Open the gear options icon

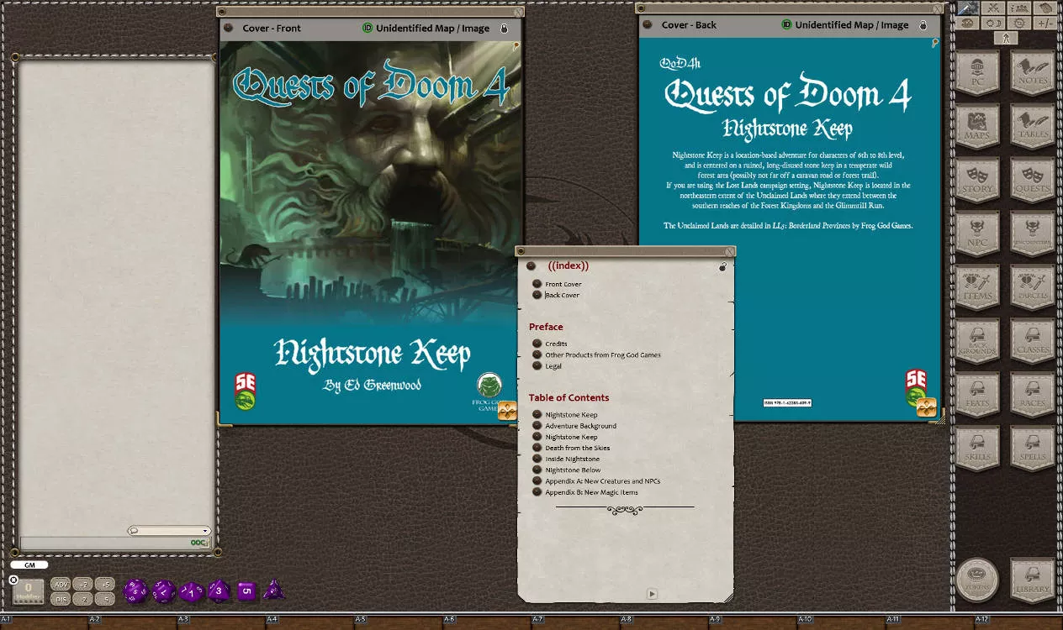coord(1019,24)
